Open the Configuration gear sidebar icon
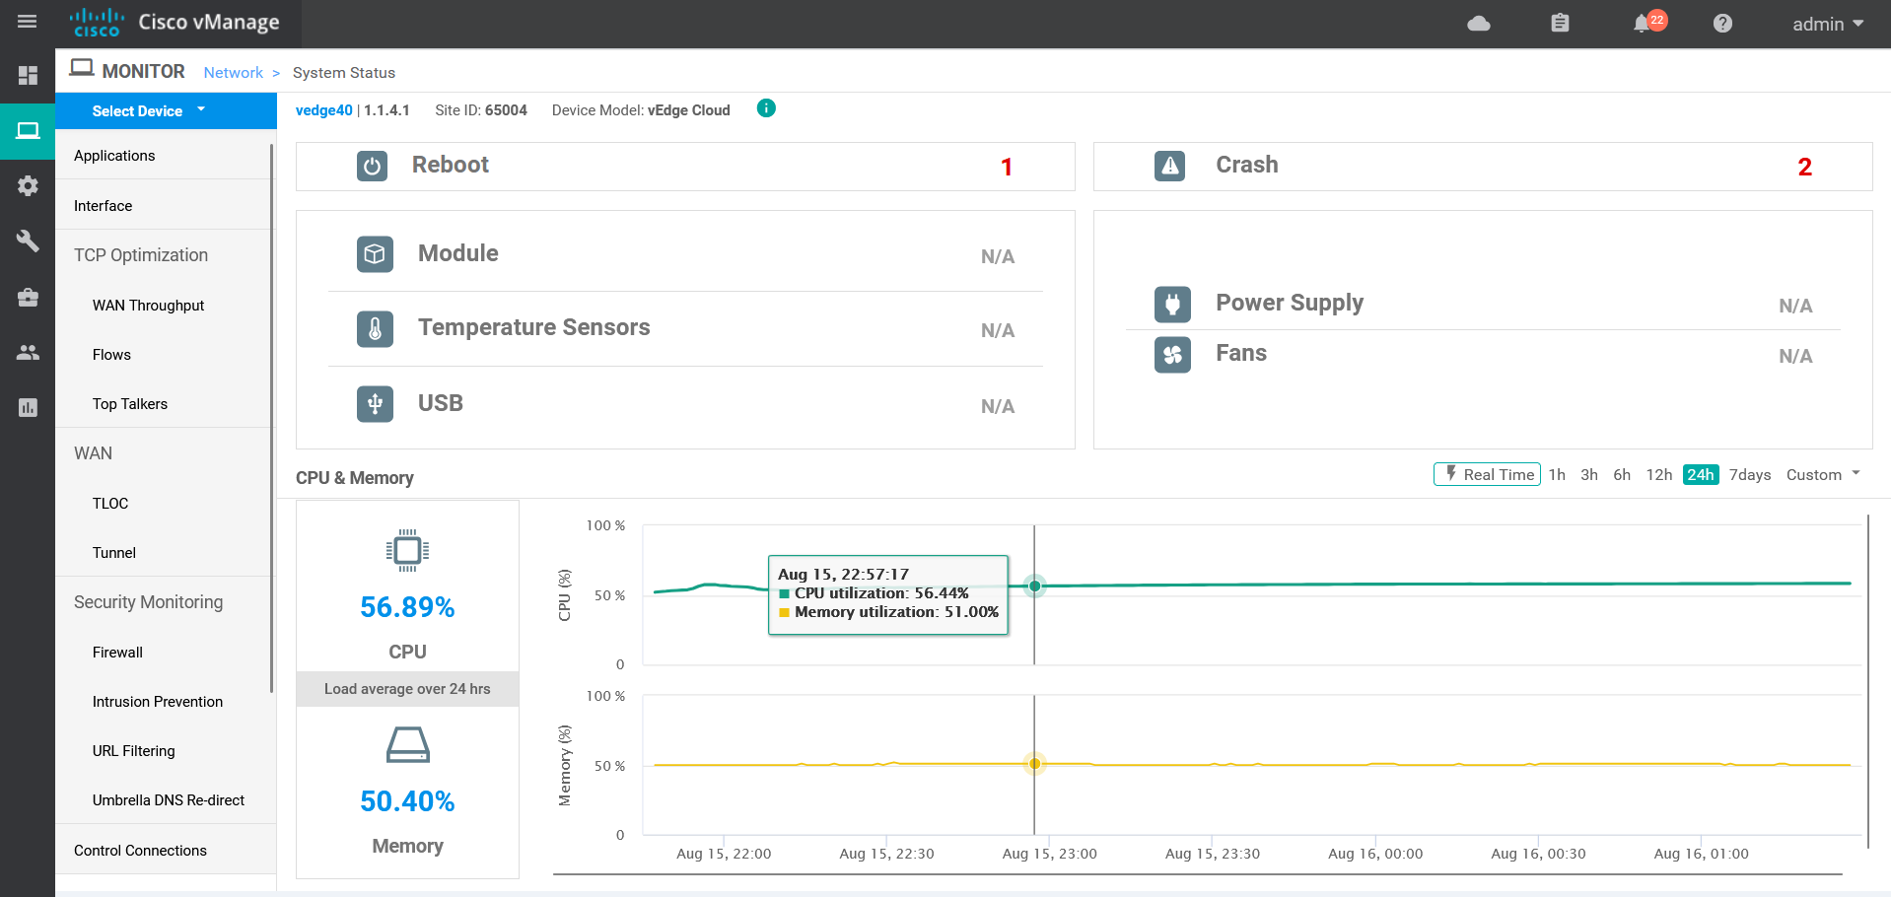Image resolution: width=1891 pixels, height=897 pixels. tap(28, 186)
